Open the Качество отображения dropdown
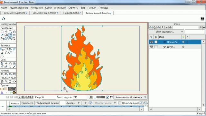206x116 pixels. coord(130,97)
